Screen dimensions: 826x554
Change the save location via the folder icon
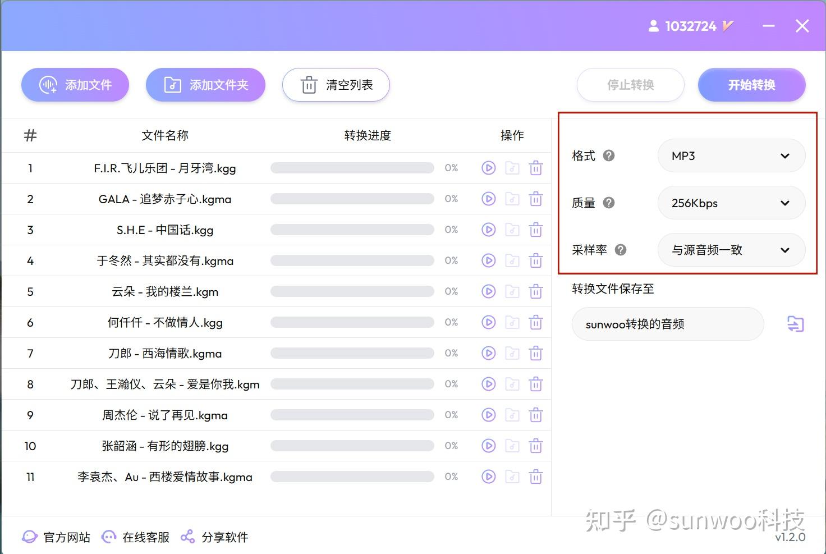[796, 324]
